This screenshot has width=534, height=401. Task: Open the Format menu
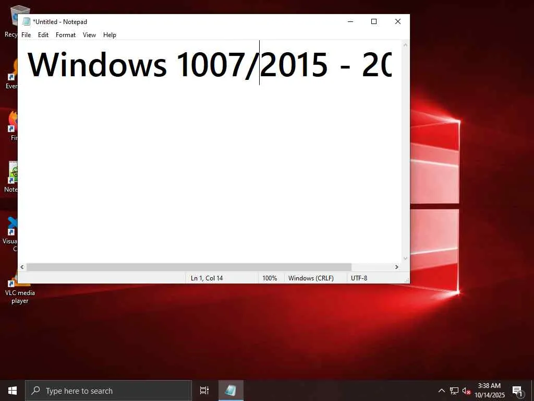(x=65, y=35)
